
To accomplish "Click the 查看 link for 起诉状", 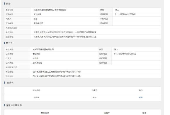I will pos(140,97).
